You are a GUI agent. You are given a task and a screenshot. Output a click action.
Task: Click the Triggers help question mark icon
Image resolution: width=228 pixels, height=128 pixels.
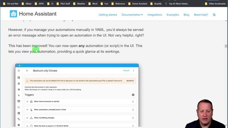pyautogui.click(x=133, y=95)
